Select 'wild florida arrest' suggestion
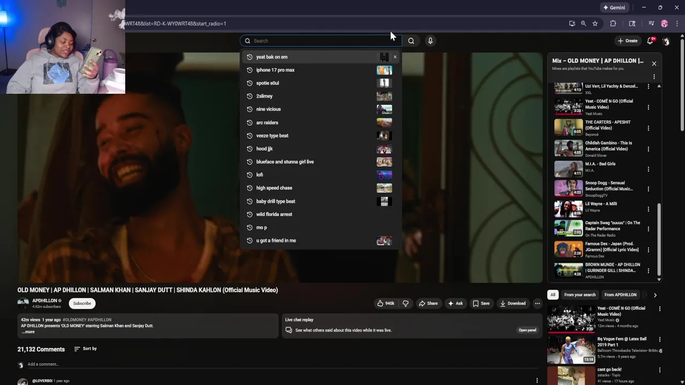The width and height of the screenshot is (685, 385). tap(321, 214)
